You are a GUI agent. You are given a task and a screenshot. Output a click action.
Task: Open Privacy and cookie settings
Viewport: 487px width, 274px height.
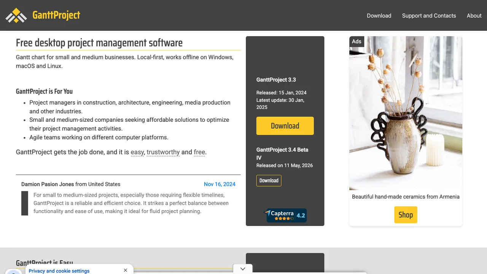59,271
